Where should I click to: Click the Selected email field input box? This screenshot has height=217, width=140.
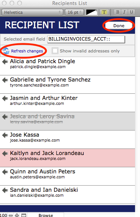86,39
